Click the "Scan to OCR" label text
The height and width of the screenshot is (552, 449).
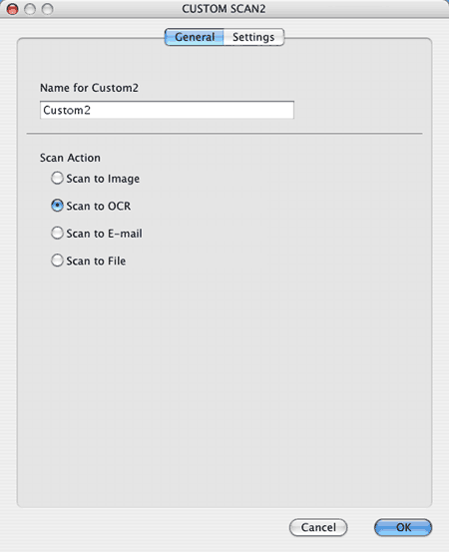(99, 206)
